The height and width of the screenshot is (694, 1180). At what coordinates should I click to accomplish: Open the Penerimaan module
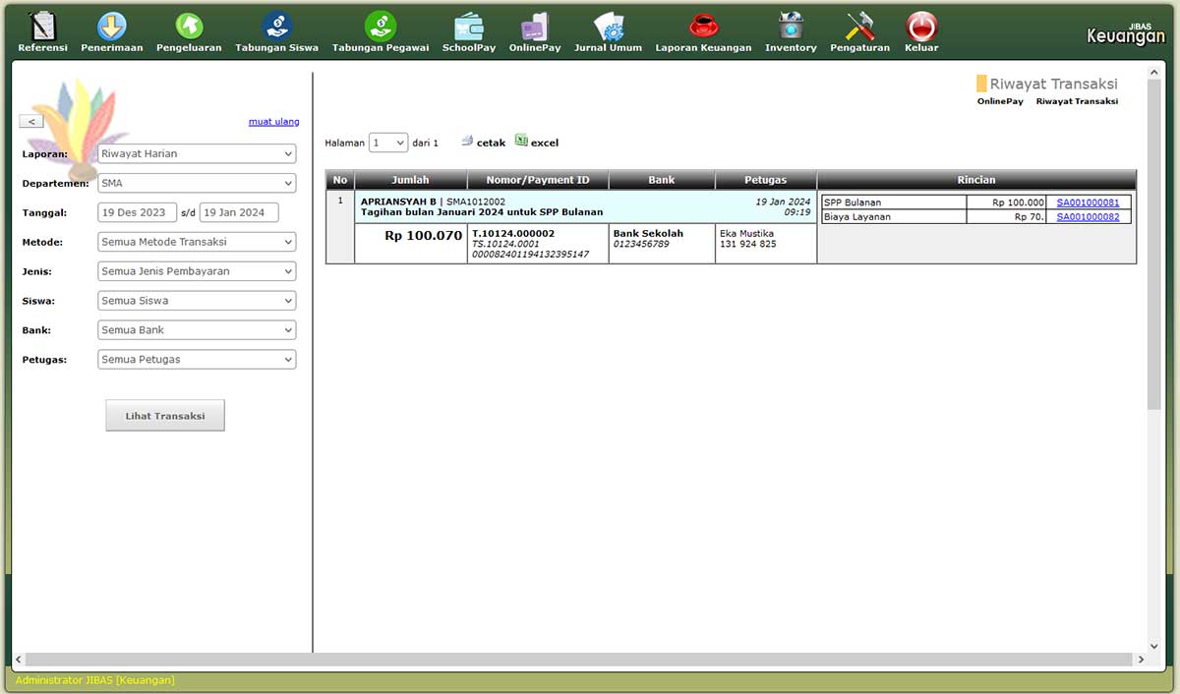[x=111, y=27]
